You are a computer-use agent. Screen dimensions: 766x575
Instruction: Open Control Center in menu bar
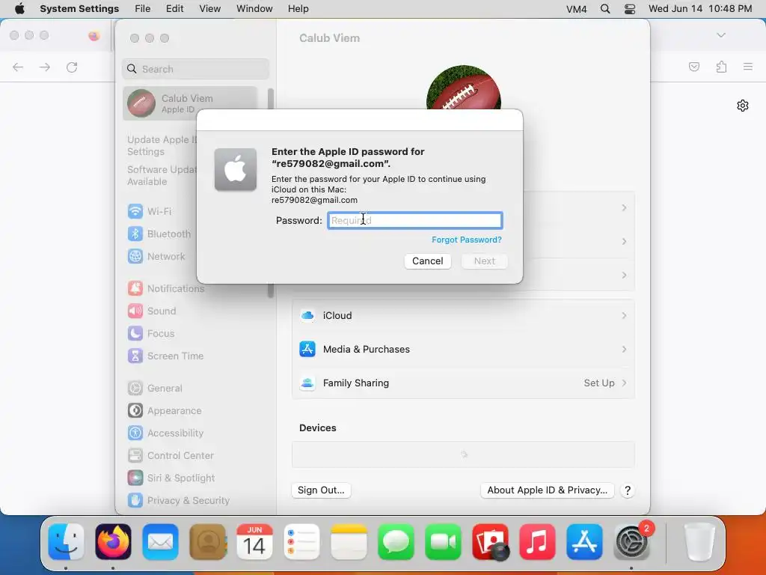click(x=630, y=9)
